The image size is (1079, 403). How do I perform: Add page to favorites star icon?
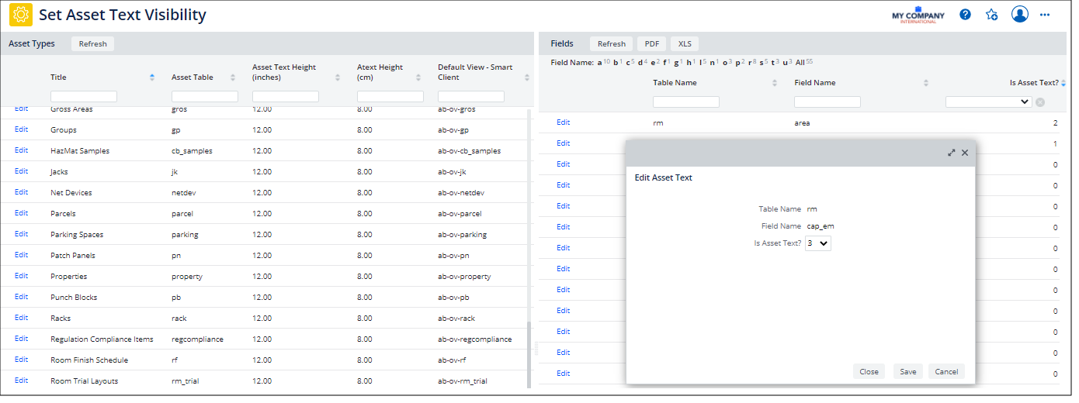(991, 15)
